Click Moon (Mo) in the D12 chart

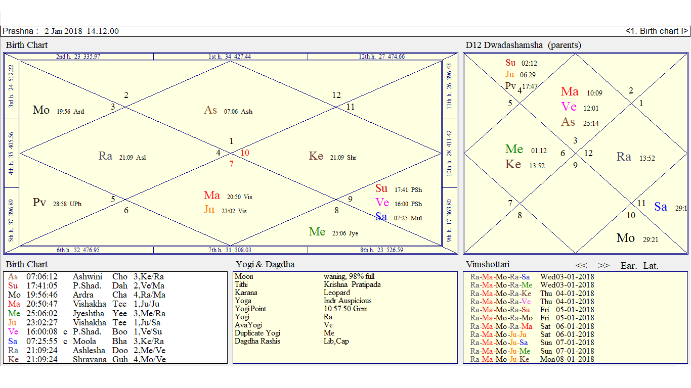click(x=625, y=237)
